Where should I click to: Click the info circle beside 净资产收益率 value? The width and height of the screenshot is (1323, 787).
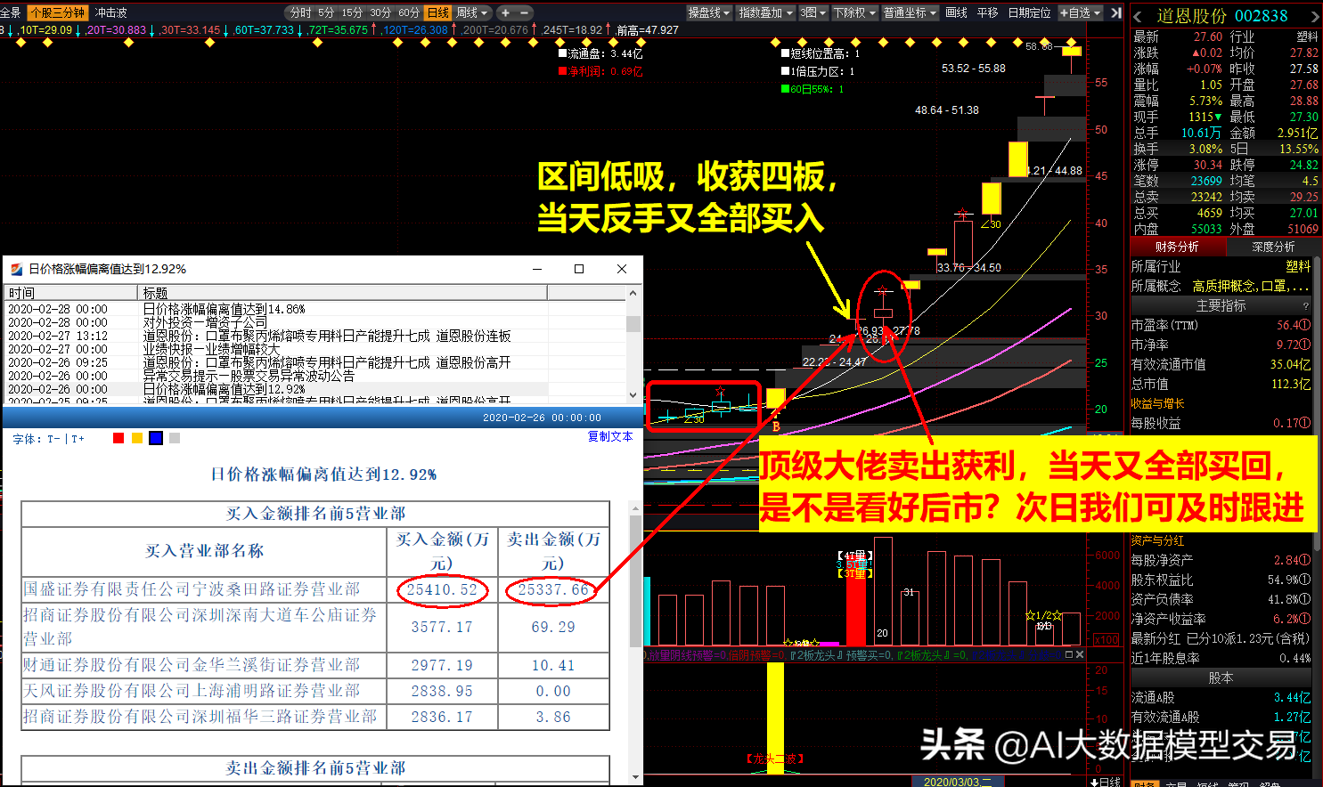click(x=1305, y=619)
